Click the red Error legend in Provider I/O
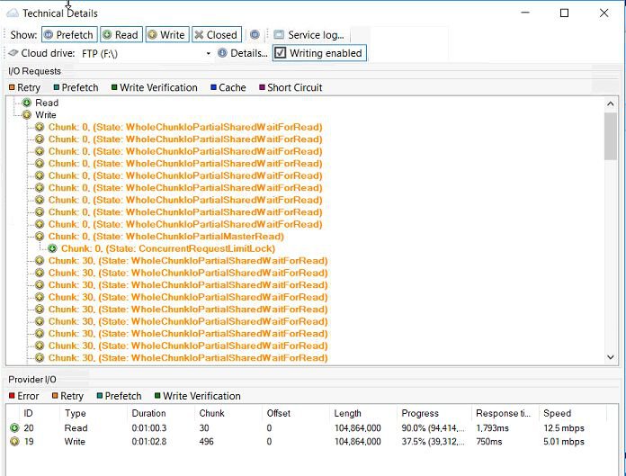Viewport: 626px width, 476px height. (x=23, y=396)
